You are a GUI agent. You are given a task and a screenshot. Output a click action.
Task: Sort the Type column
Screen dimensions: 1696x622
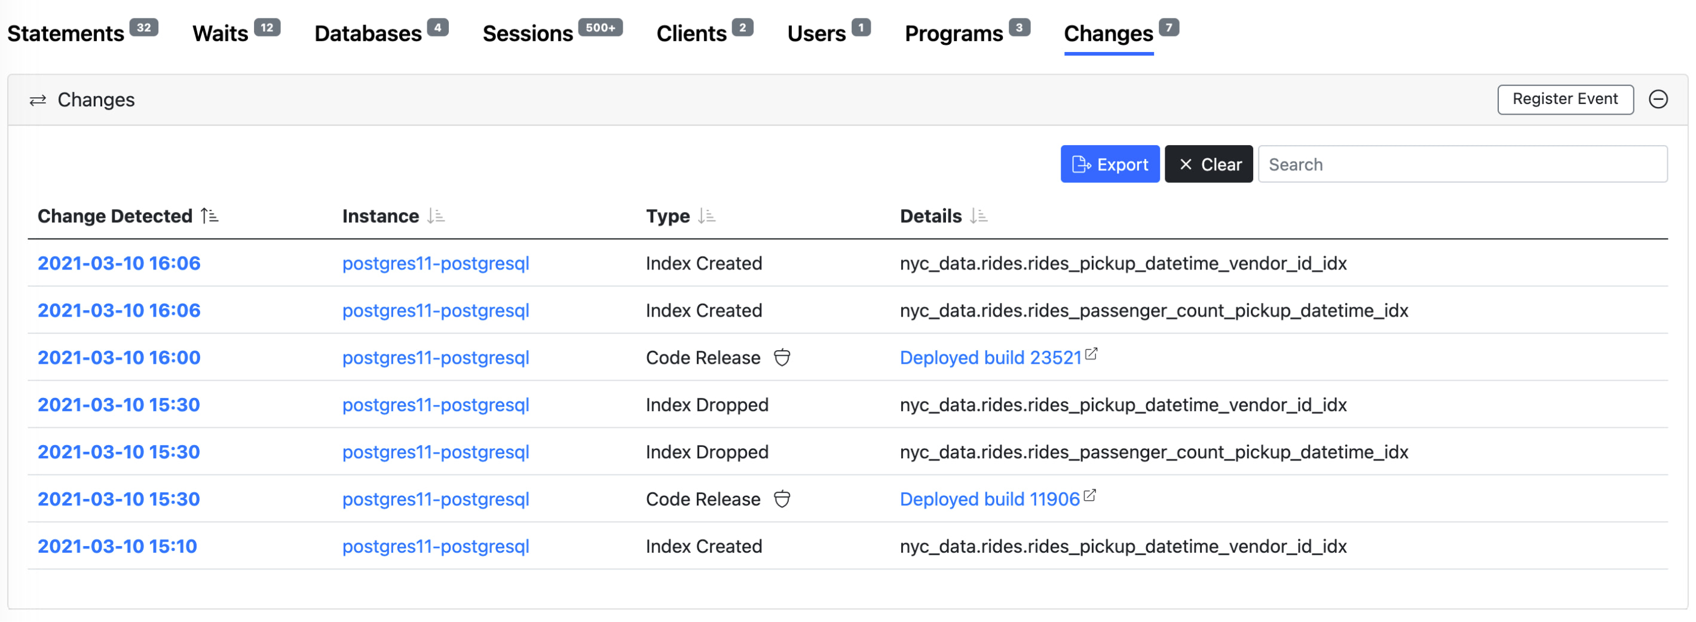click(706, 216)
